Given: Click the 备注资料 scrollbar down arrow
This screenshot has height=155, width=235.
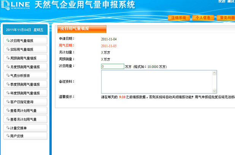Looking at the screenshot, I should [x=214, y=91].
